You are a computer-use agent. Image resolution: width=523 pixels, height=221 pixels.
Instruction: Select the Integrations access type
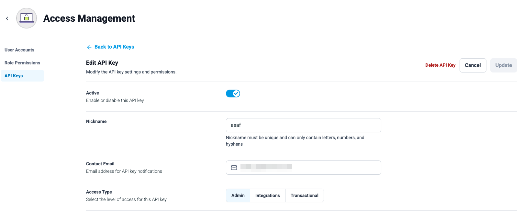pyautogui.click(x=268, y=195)
